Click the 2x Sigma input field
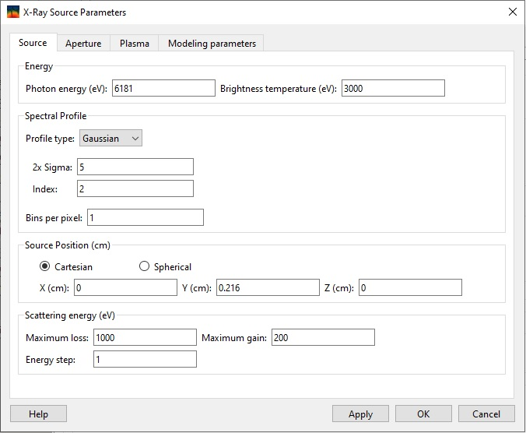This screenshot has width=526, height=433. pos(135,167)
